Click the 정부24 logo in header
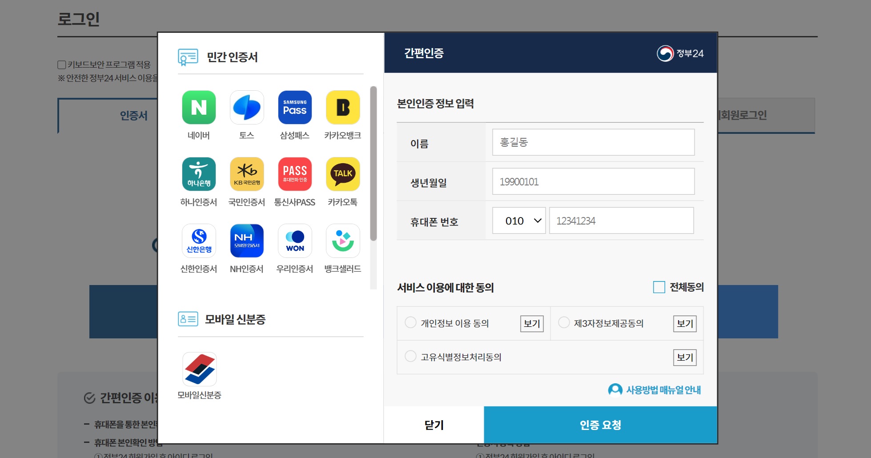The width and height of the screenshot is (871, 458). point(680,53)
